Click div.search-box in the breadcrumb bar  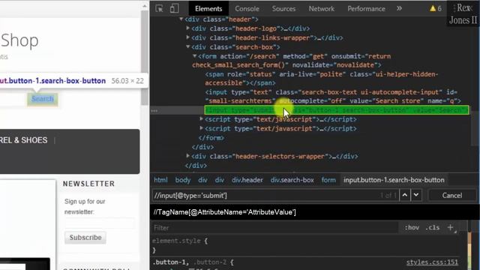292,180
